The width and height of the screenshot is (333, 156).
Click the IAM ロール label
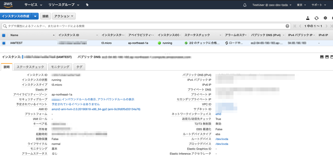tap(40, 119)
